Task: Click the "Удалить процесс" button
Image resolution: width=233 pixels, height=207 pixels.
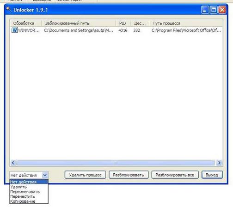Action: (x=85, y=175)
